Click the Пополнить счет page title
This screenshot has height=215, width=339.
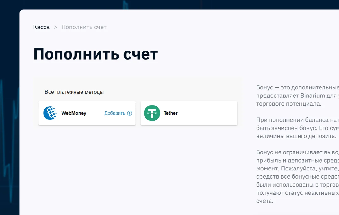95,54
